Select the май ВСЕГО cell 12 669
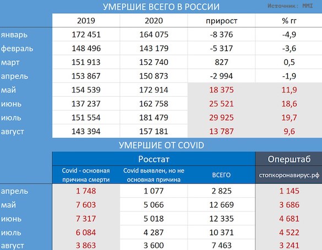The image size is (322, 250). pos(221,205)
